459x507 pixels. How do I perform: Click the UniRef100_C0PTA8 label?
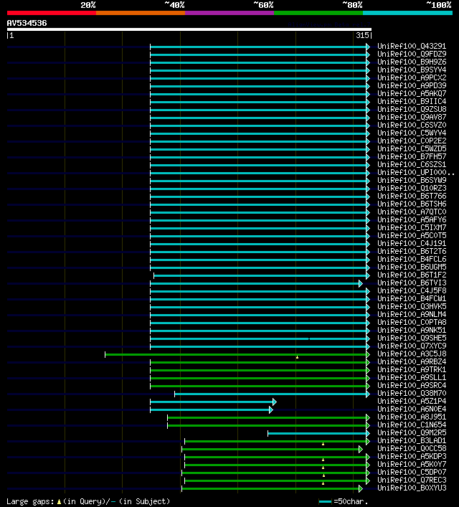point(412,323)
